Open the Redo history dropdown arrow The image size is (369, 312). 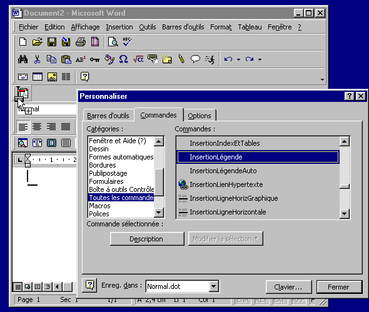pyautogui.click(x=260, y=59)
